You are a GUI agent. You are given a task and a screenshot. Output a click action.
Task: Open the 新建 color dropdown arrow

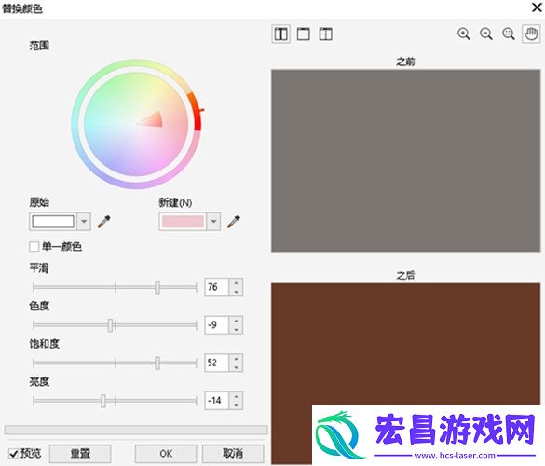(213, 222)
